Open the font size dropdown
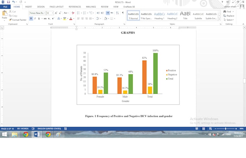The height and width of the screenshot is (158, 246). click(52, 13)
